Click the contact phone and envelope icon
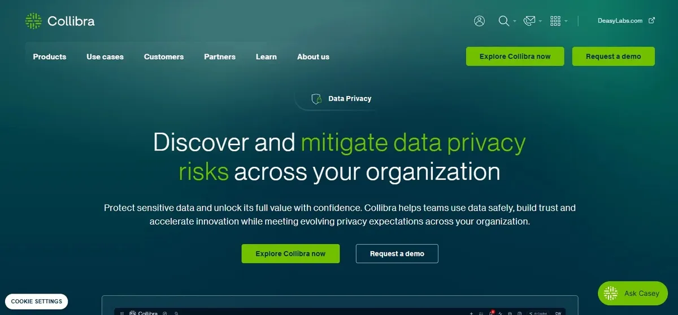 (529, 21)
